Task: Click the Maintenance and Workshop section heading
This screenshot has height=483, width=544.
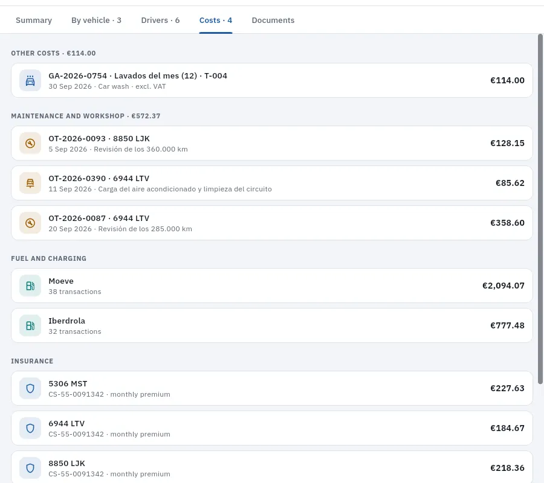Action: 86,116
